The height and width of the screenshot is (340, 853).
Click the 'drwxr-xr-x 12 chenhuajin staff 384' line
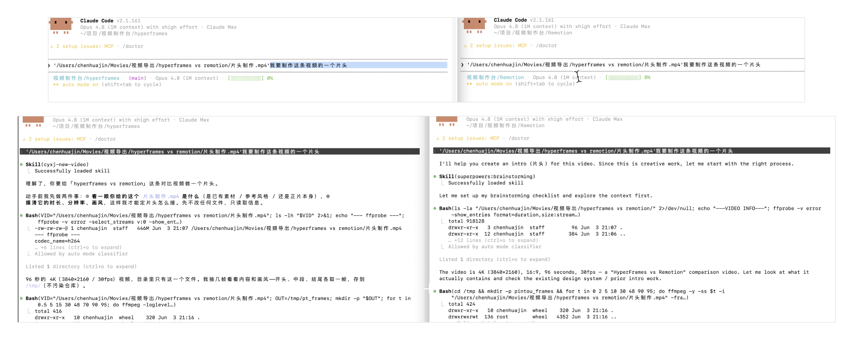click(x=537, y=234)
